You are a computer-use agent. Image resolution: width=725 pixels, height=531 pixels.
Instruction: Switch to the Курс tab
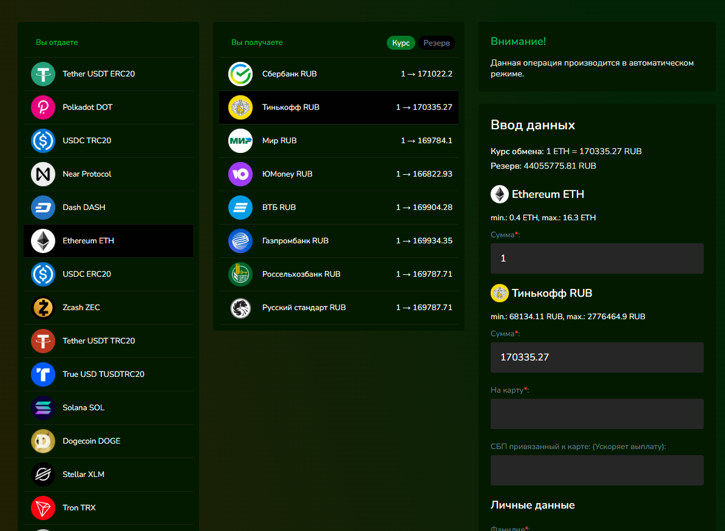click(401, 43)
